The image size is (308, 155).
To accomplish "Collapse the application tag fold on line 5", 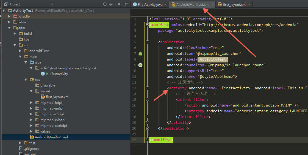I will pos(147,42).
